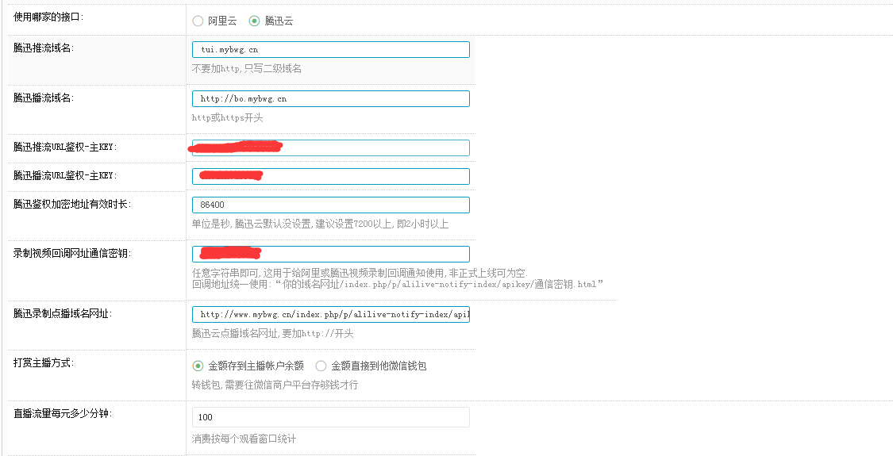
Task: Focus the http://bo.mybwg.cn play domain field
Action: click(330, 99)
